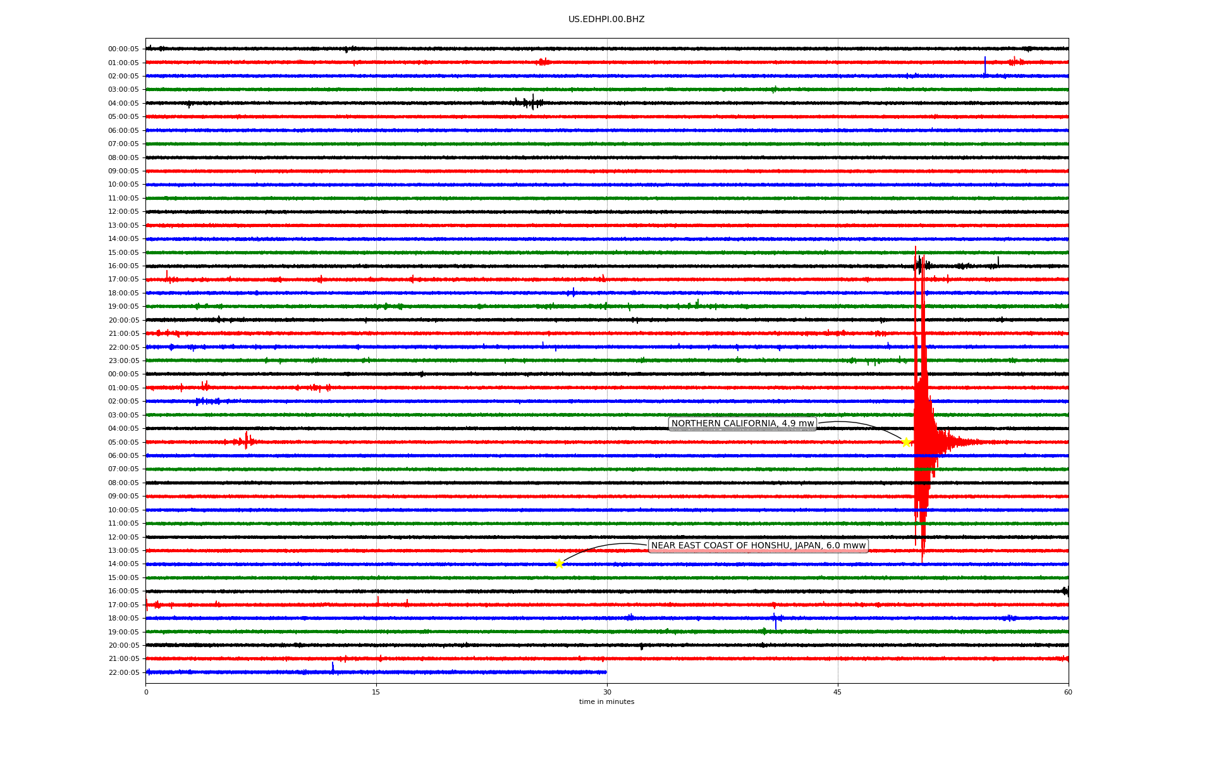Click the 14:00:05 label beside the Honshu star row
This screenshot has height=759, width=1214.
point(123,564)
